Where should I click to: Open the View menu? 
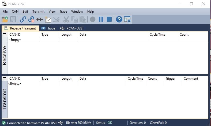pos(52,12)
